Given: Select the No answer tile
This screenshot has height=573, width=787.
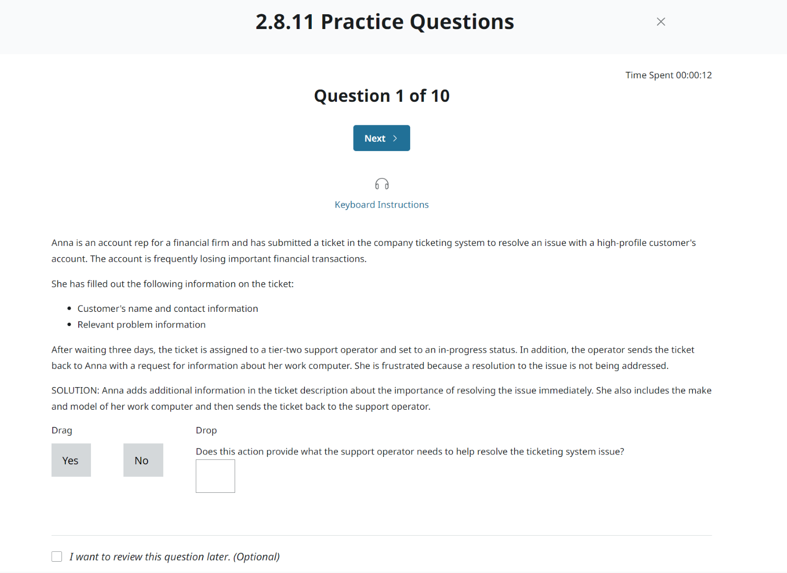Looking at the screenshot, I should coord(143,460).
